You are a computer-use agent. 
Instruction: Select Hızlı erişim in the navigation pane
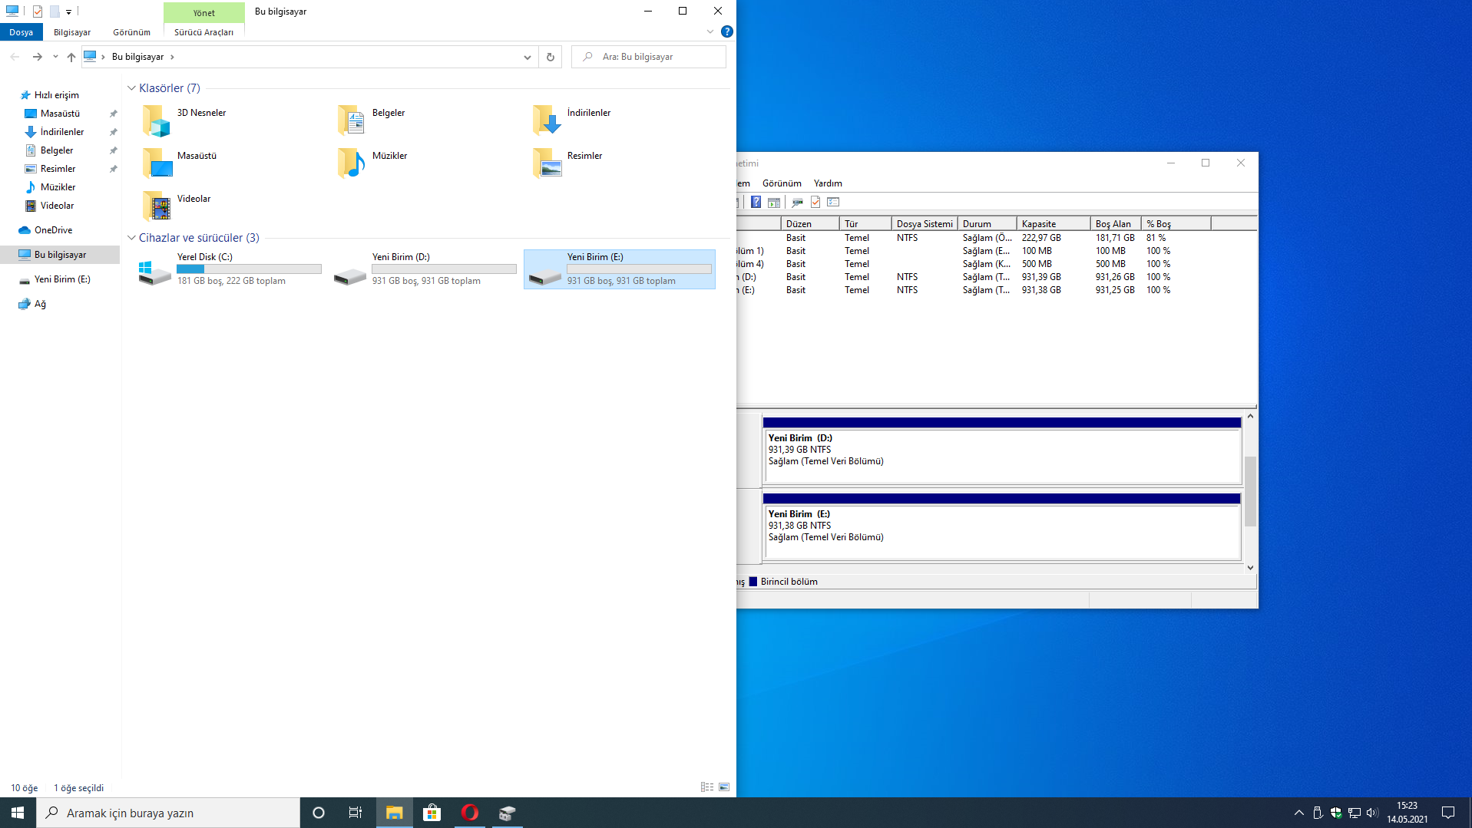click(x=57, y=95)
